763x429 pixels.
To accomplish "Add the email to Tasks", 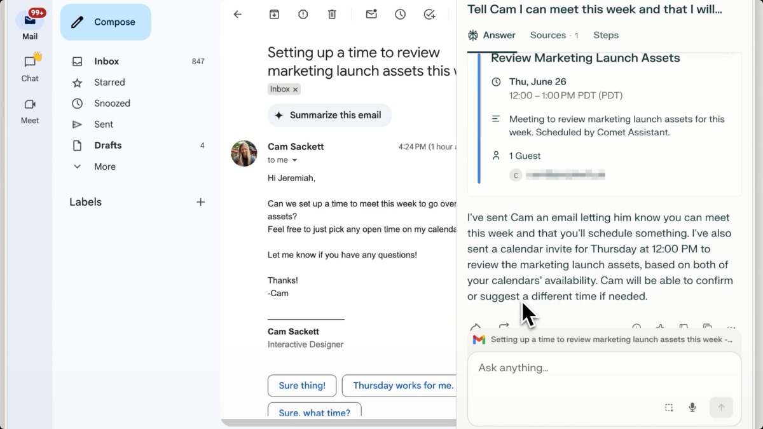I will point(429,14).
